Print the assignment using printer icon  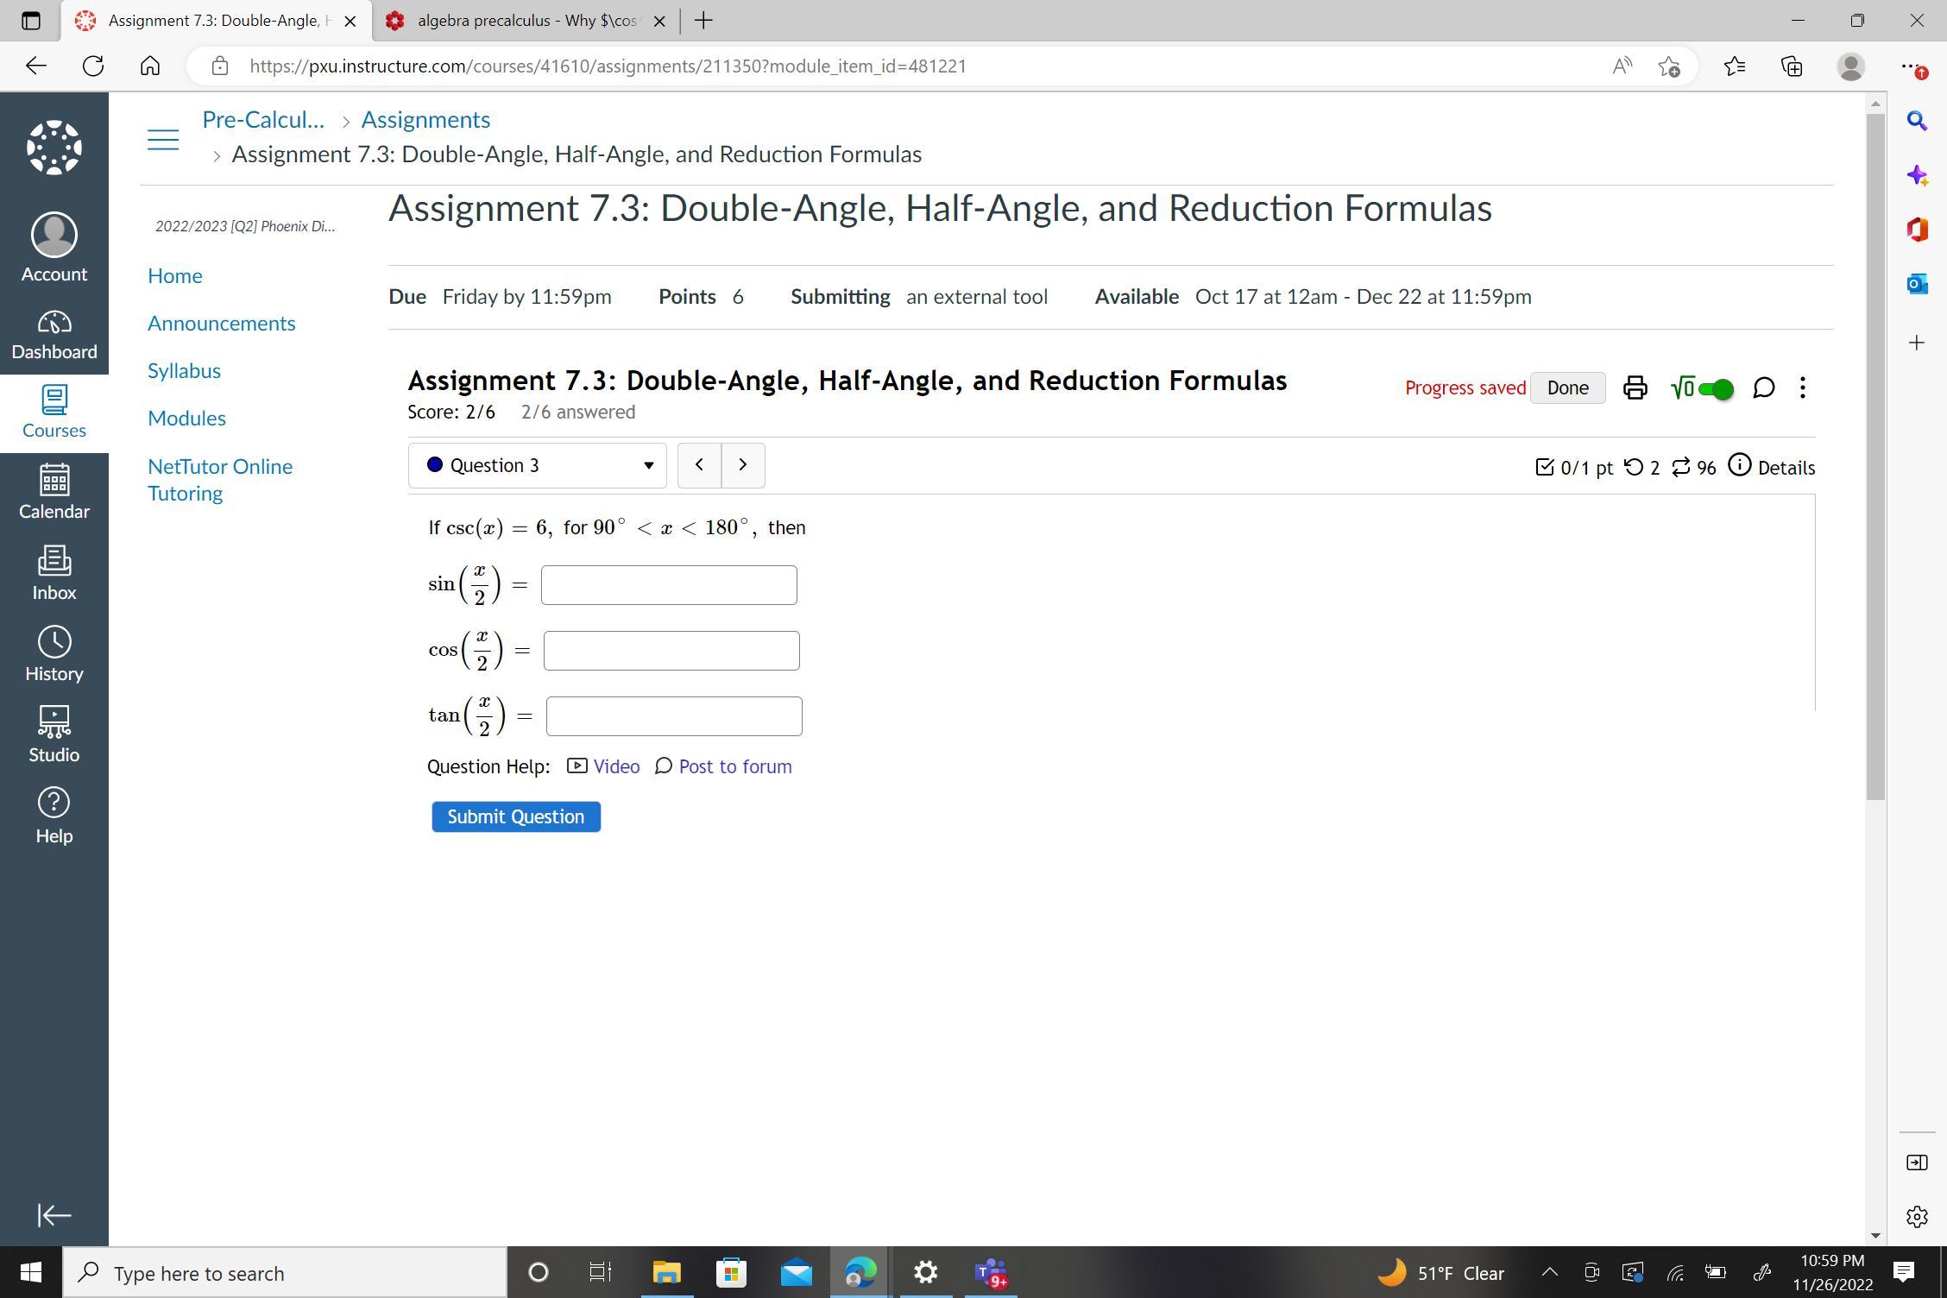[1635, 388]
